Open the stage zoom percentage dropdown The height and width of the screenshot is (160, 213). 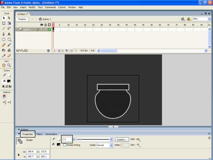click(x=209, y=19)
